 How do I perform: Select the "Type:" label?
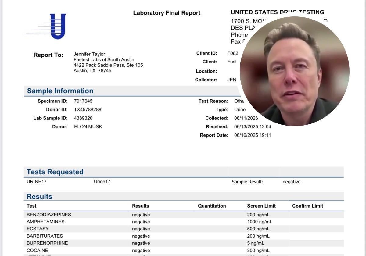(222, 110)
